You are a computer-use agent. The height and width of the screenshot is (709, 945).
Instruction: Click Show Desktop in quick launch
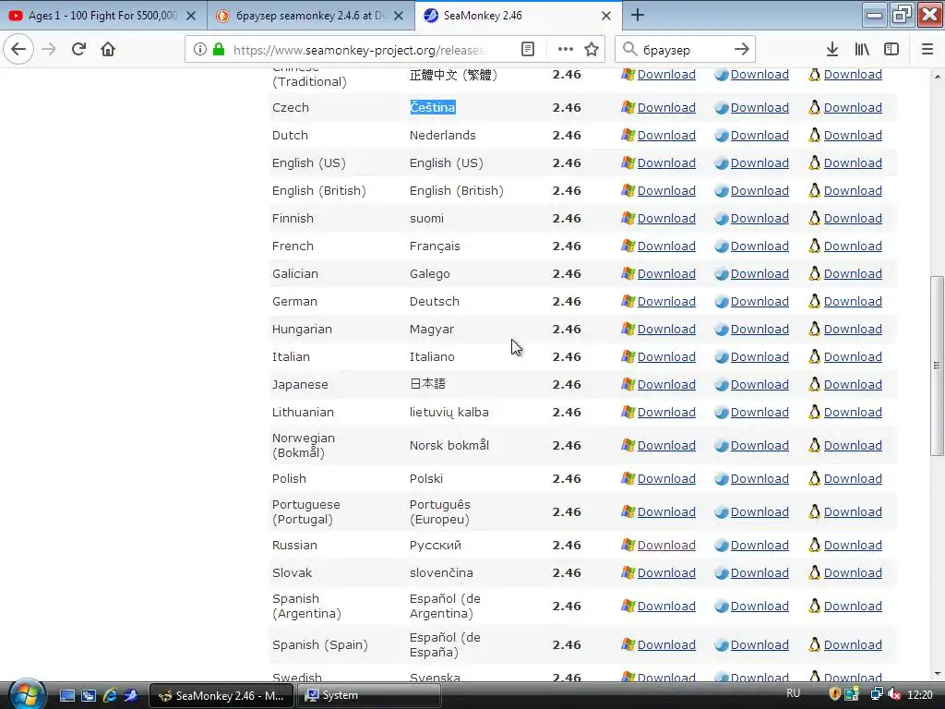(x=66, y=696)
